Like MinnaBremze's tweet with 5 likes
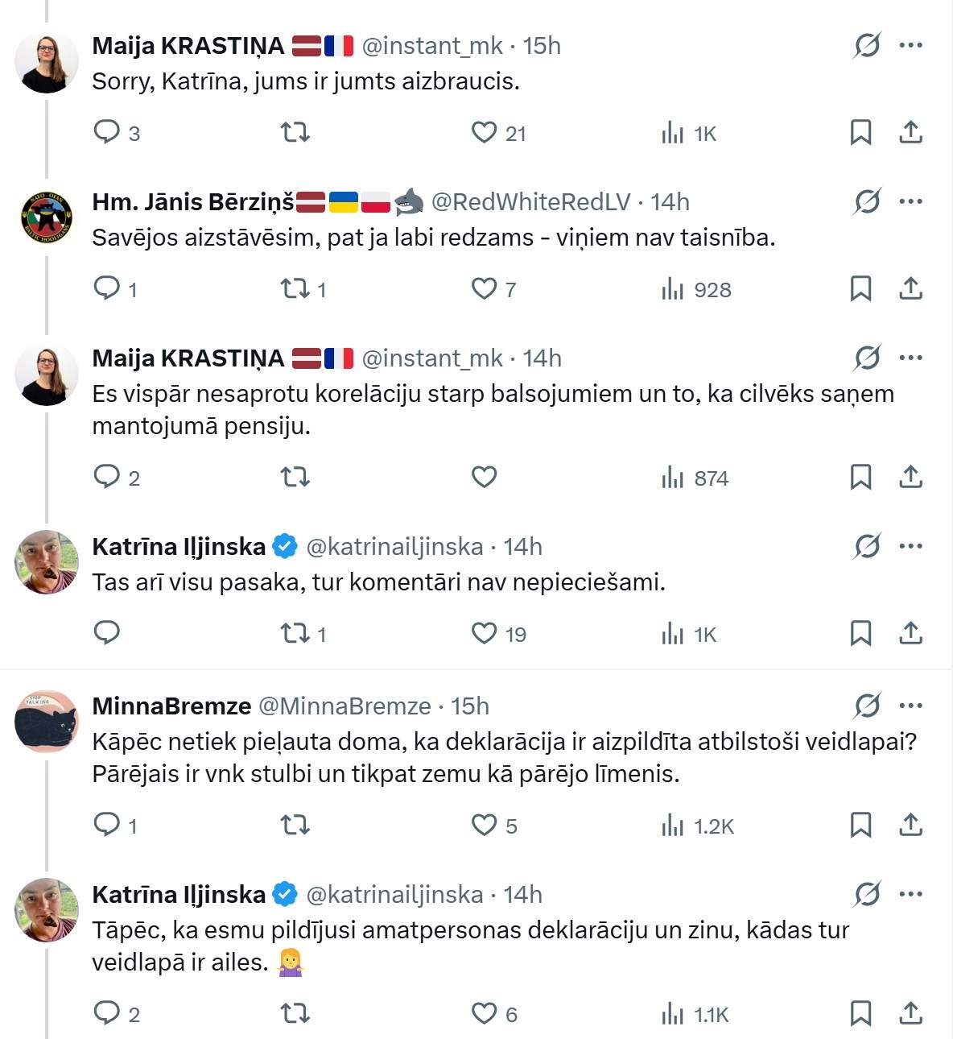Screen dimensions: 953x1039 pos(484,825)
